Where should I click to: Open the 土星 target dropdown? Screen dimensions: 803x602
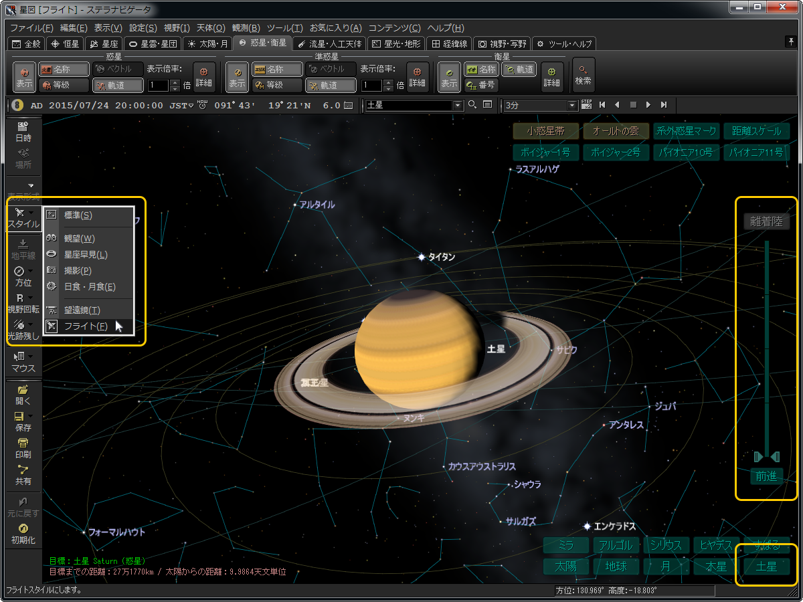point(458,105)
